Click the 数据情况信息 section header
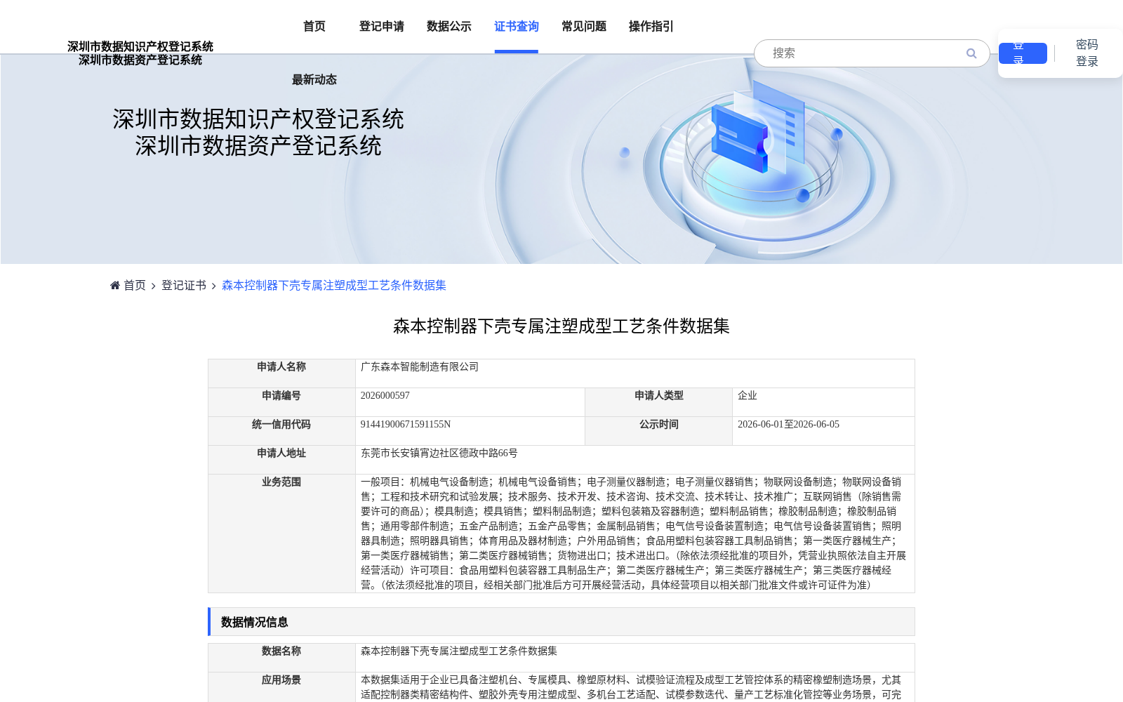Screen dimensions: 1123x702 561,622
